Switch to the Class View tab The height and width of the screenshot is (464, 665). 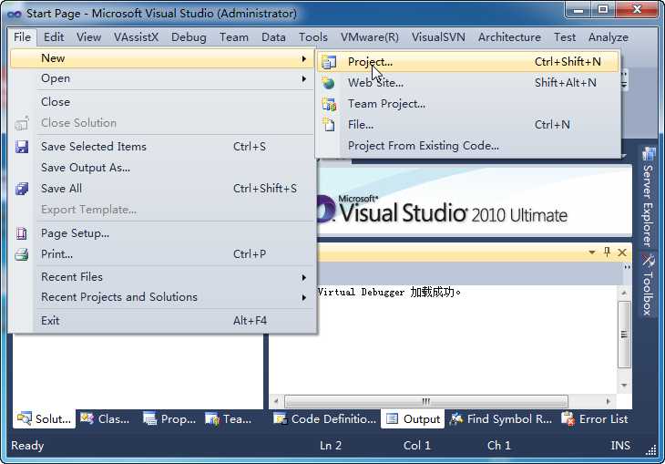coord(105,419)
